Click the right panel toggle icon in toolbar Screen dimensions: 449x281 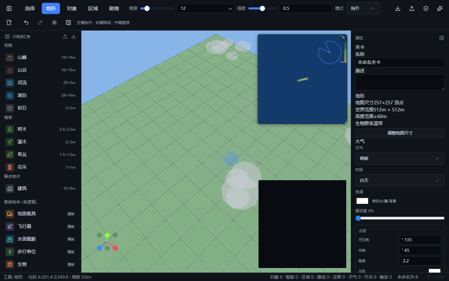[68, 22]
